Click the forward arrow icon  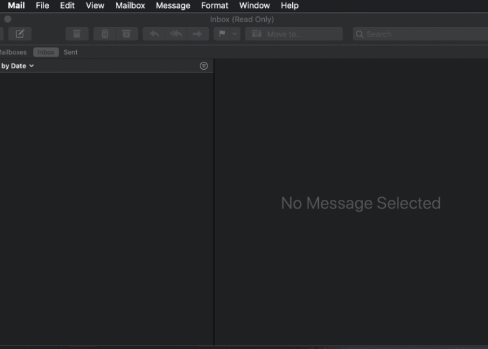pyautogui.click(x=197, y=34)
